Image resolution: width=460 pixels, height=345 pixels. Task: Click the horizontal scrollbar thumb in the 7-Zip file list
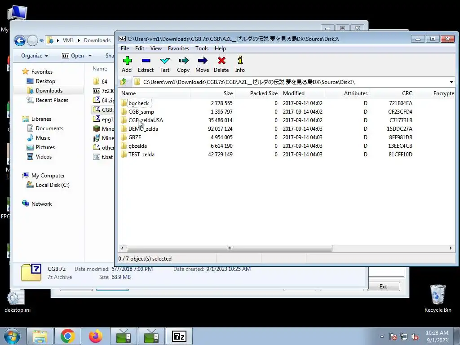(x=230, y=248)
